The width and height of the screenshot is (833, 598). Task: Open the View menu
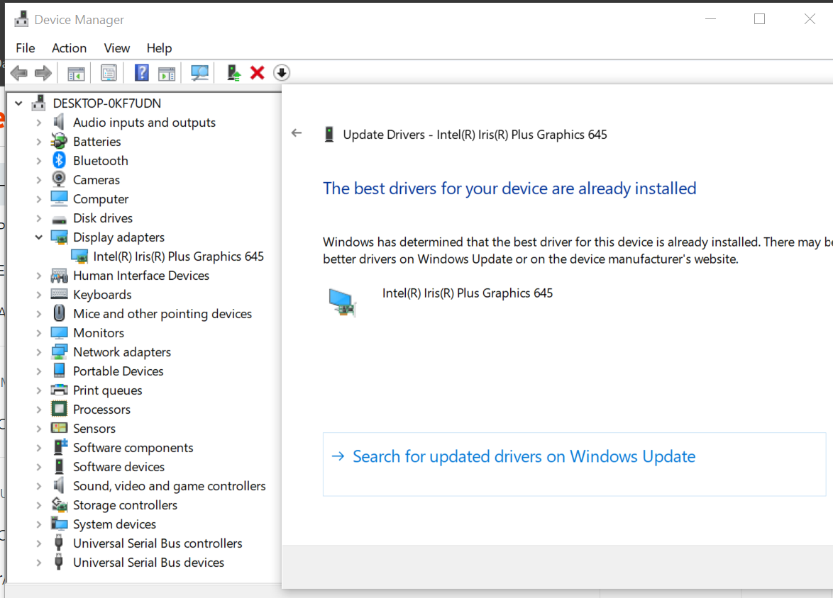pos(117,48)
